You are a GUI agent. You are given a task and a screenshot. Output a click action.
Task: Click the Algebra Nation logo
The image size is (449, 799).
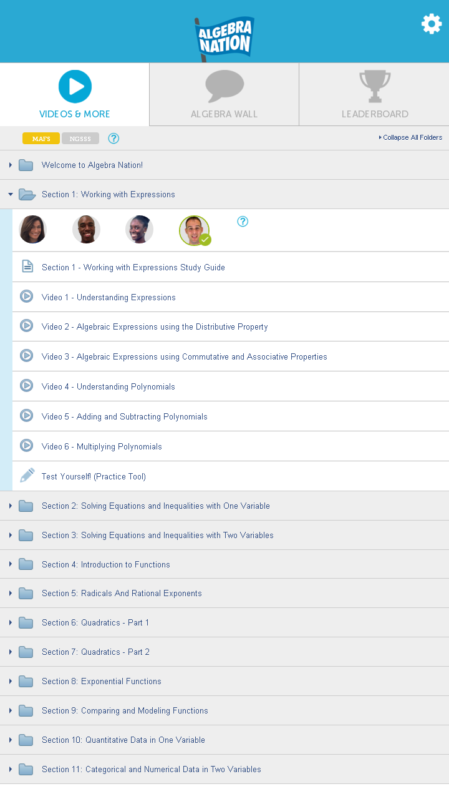click(224, 39)
